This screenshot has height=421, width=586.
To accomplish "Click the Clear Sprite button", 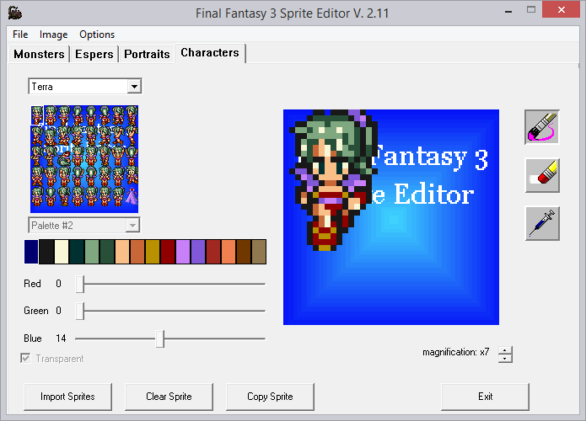I will coord(169,397).
